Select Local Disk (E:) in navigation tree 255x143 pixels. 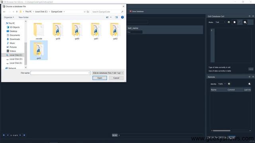click(16, 63)
